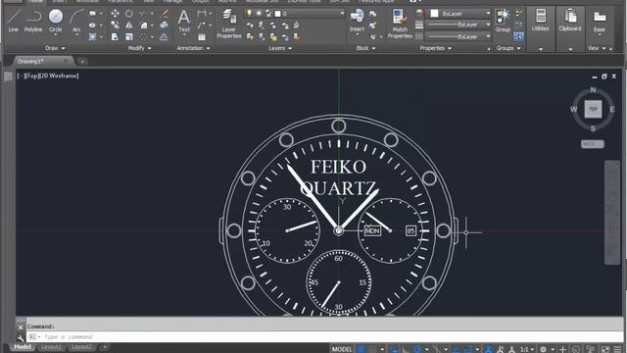Activate the Move tool
This screenshot has height=353, width=627.
(x=115, y=13)
